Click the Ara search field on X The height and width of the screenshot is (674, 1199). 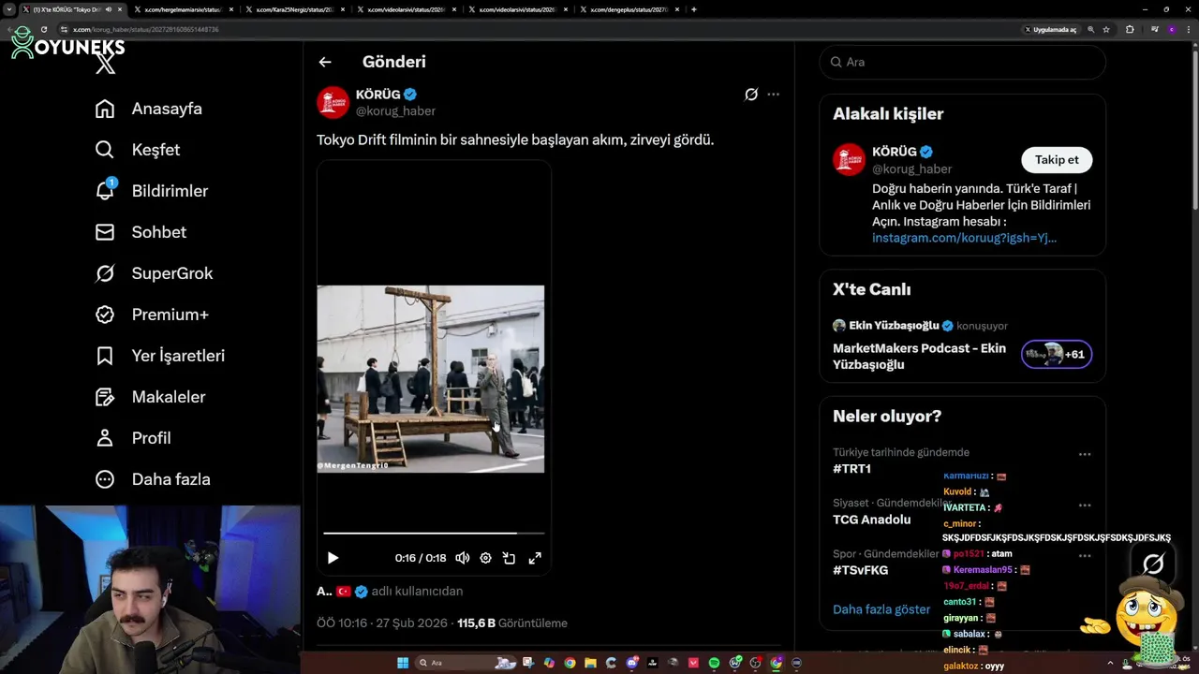(x=963, y=62)
